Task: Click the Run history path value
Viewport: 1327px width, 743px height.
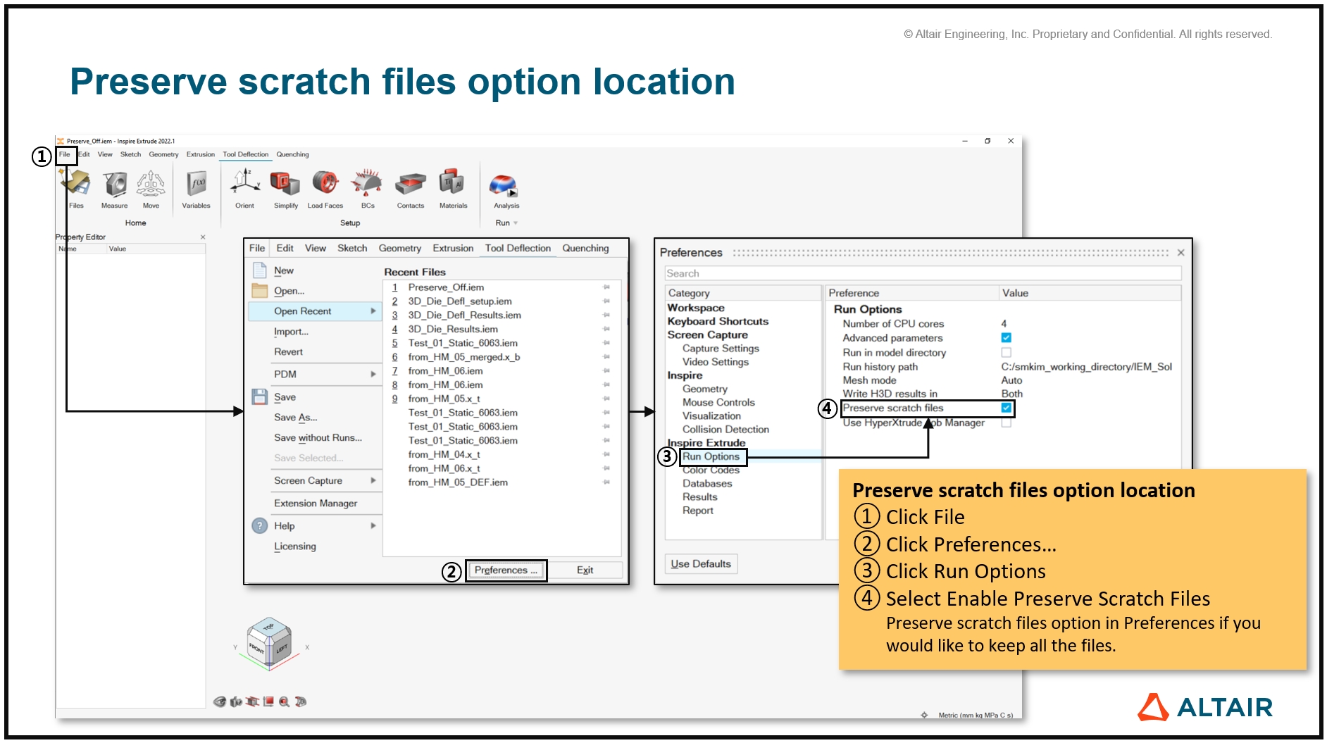Action: click(1086, 366)
